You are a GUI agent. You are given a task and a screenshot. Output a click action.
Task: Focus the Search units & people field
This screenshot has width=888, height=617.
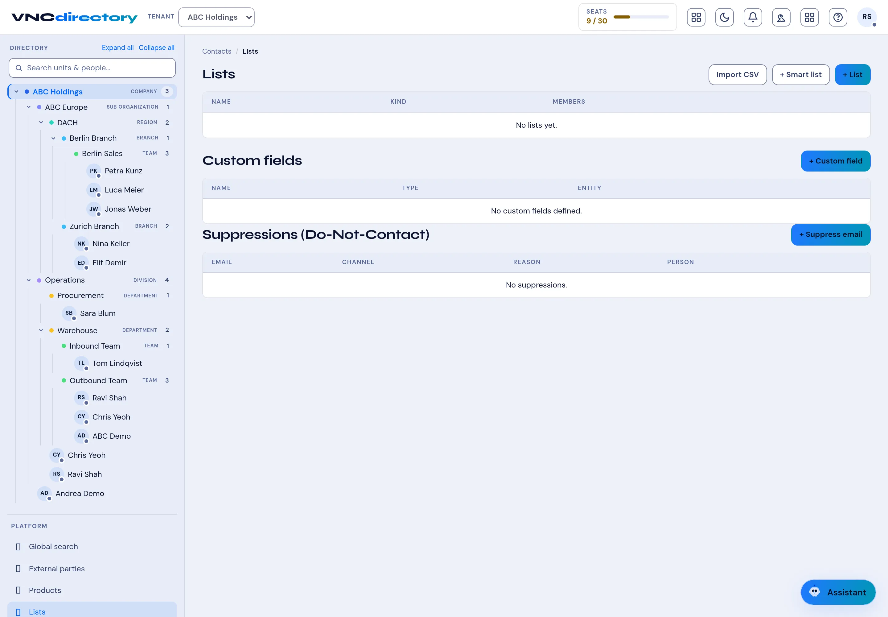[x=92, y=68]
